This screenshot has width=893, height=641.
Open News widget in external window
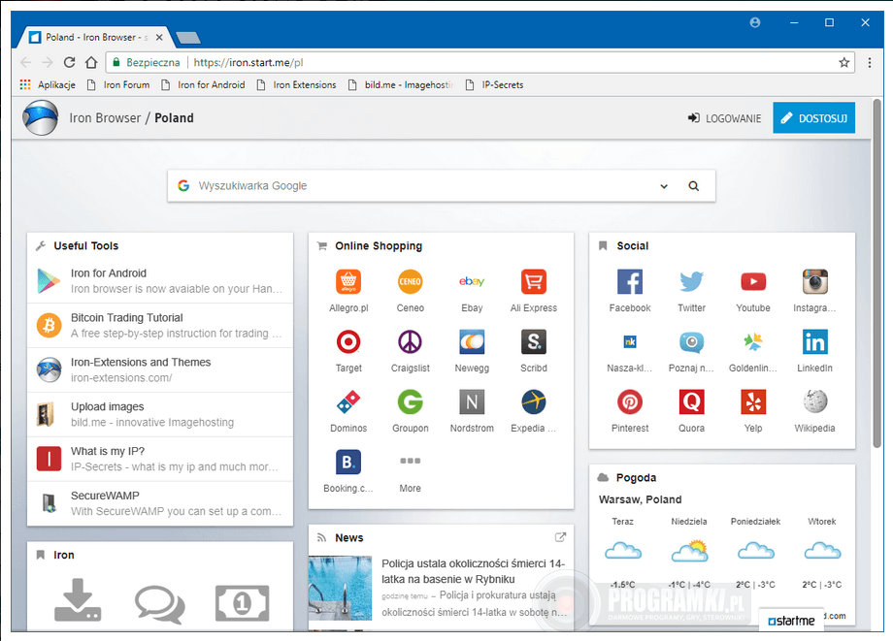[x=560, y=537]
